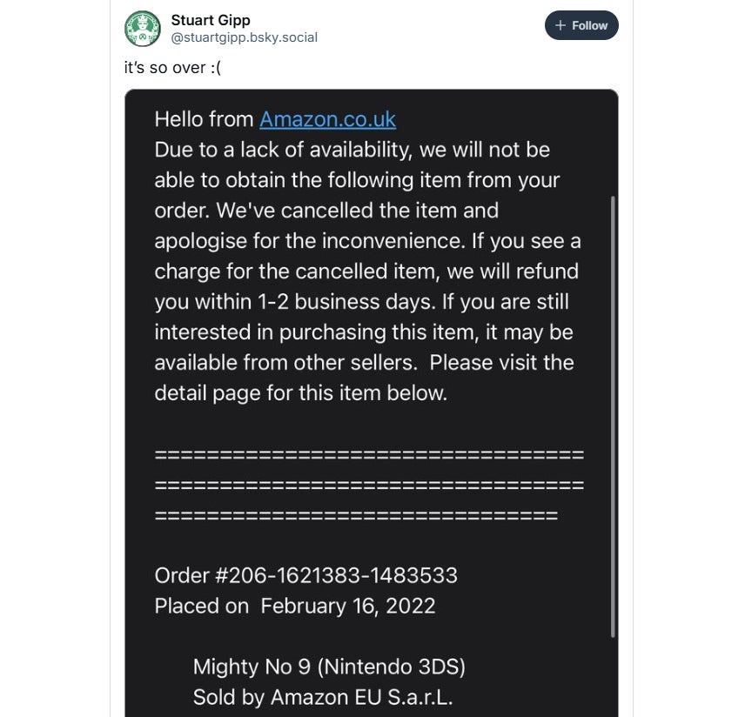Click the "interested in purchasing this item" text

point(312,332)
